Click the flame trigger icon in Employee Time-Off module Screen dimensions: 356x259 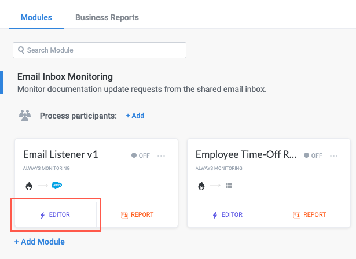click(x=201, y=186)
